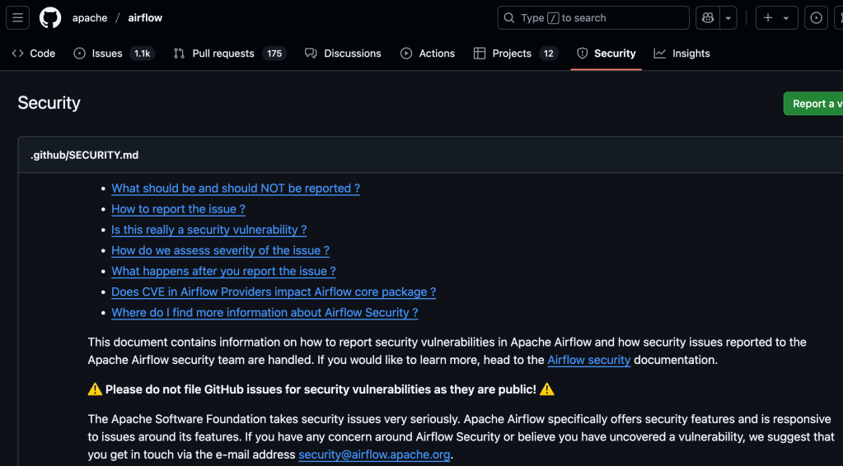Follow the 'Airflow security' documentation link

pyautogui.click(x=588, y=360)
